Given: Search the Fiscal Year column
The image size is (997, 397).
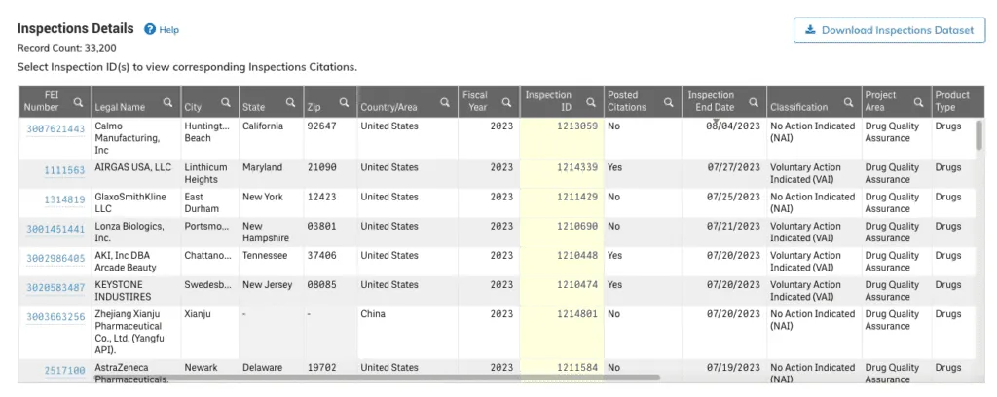Looking at the screenshot, I should point(506,101).
